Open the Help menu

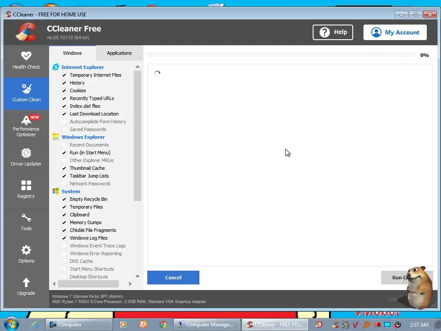tap(333, 32)
